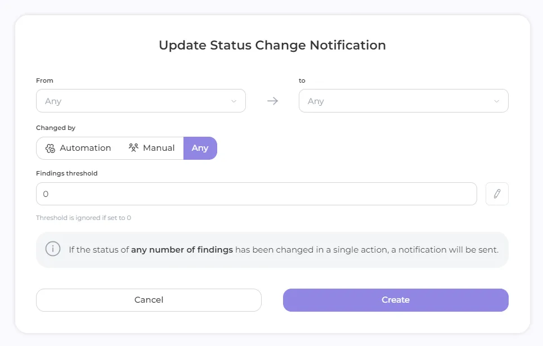Click the Manual people icon
543x346 pixels.
(133, 148)
